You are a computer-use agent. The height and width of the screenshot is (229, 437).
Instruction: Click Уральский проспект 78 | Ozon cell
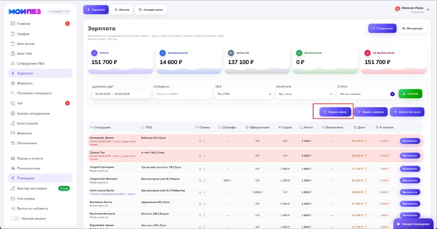[x=161, y=167]
